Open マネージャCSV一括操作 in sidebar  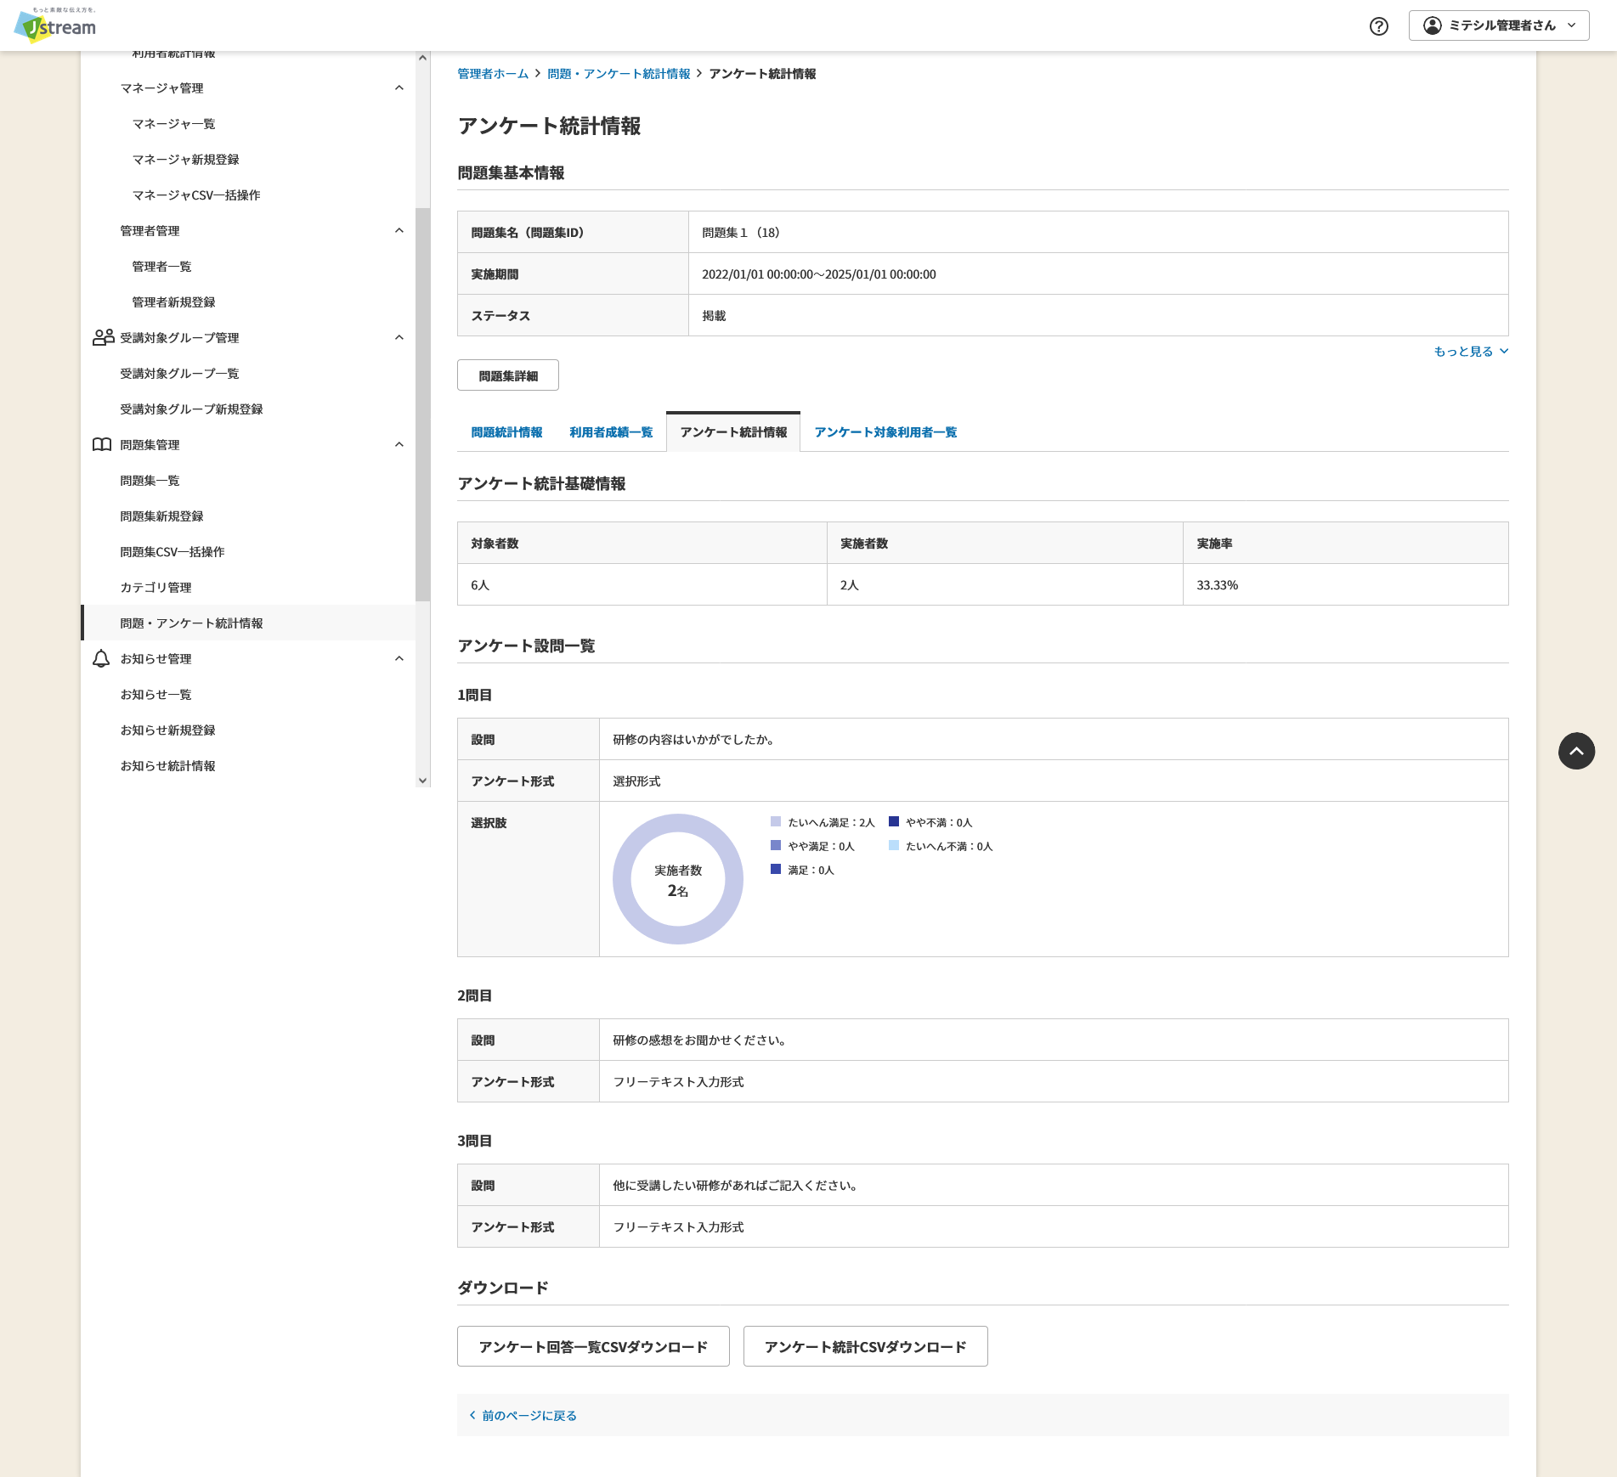[196, 194]
